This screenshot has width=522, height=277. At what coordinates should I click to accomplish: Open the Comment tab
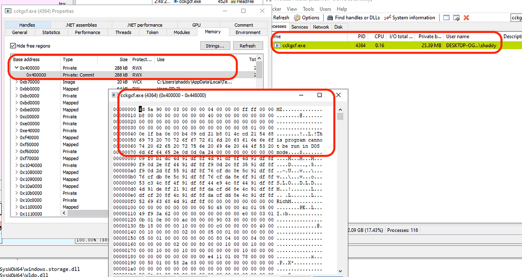point(244,25)
